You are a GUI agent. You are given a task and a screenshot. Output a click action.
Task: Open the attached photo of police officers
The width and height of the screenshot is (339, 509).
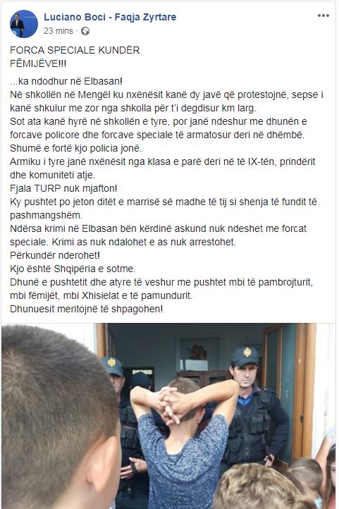point(168,416)
